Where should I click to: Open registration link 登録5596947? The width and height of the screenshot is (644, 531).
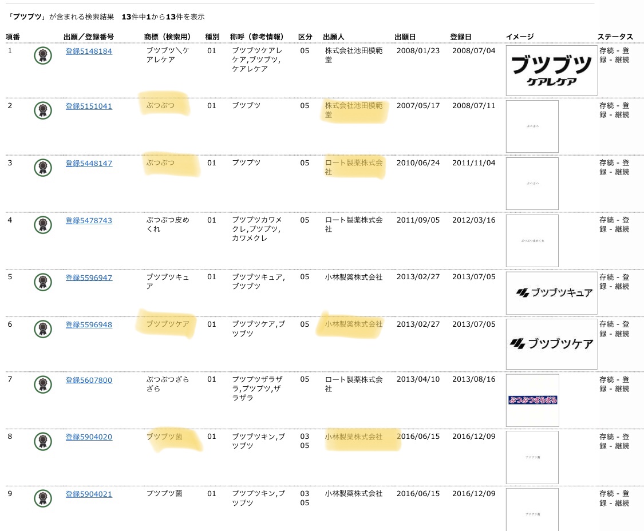89,278
